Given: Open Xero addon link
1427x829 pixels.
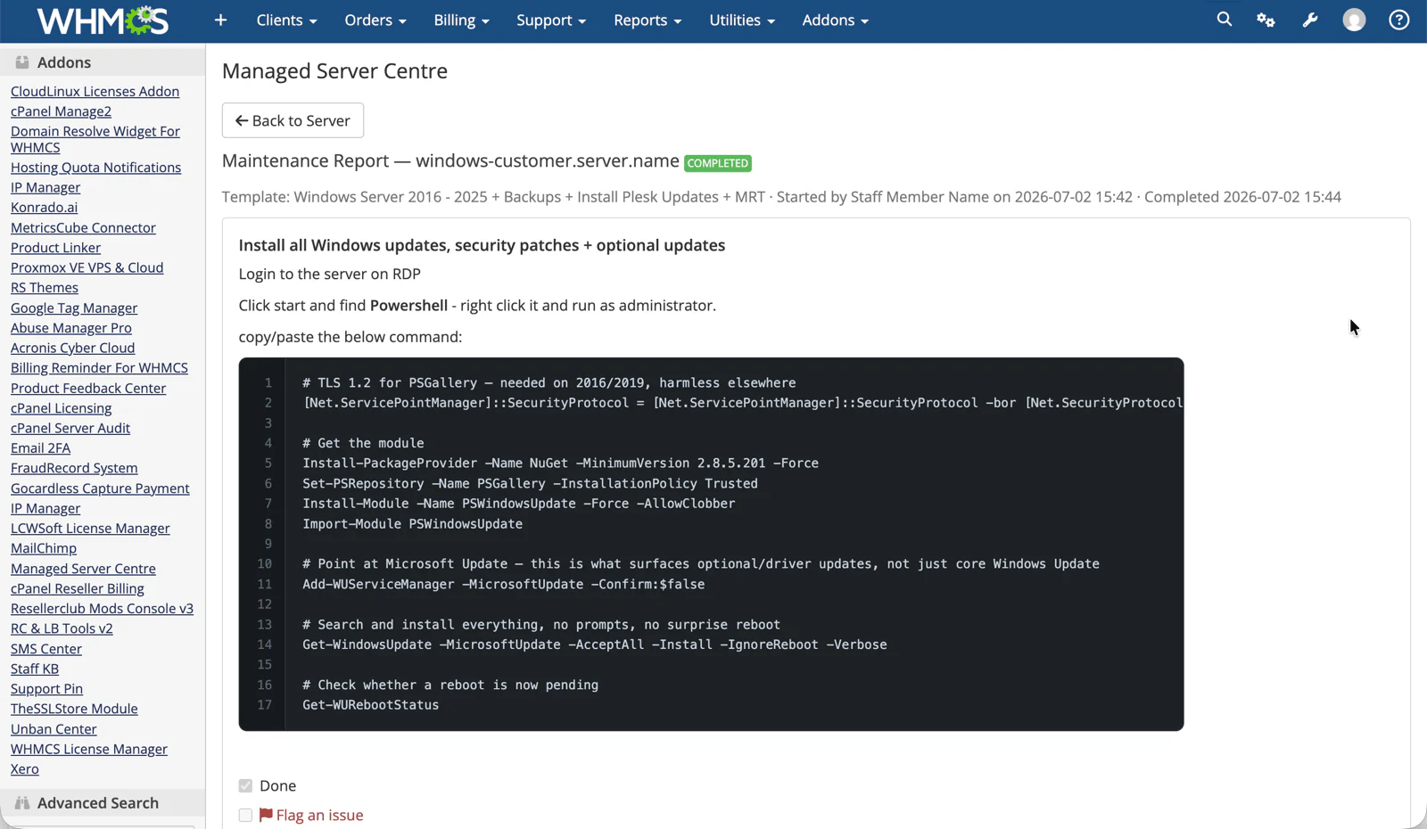Looking at the screenshot, I should (x=25, y=769).
